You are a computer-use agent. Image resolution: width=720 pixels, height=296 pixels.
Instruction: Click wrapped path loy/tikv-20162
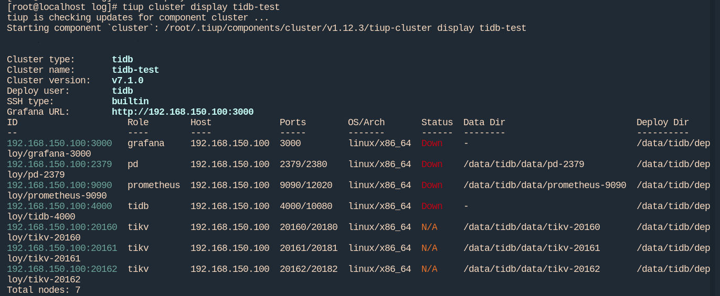pyautogui.click(x=44, y=279)
